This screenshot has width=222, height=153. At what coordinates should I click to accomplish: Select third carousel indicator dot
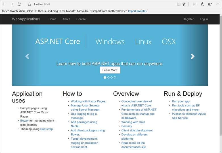coord(112,77)
